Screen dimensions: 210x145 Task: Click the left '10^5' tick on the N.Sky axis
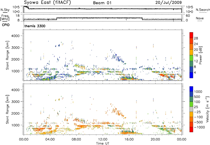click(x=16, y=7)
